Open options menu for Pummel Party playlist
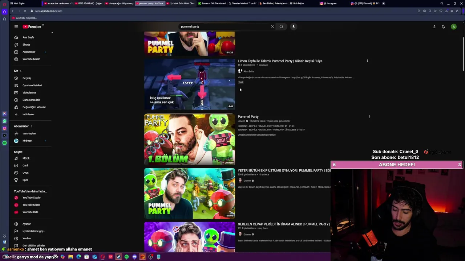 [369, 117]
